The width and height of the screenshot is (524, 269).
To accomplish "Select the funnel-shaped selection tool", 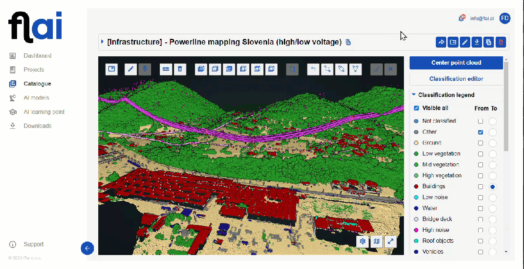I will click(355, 69).
